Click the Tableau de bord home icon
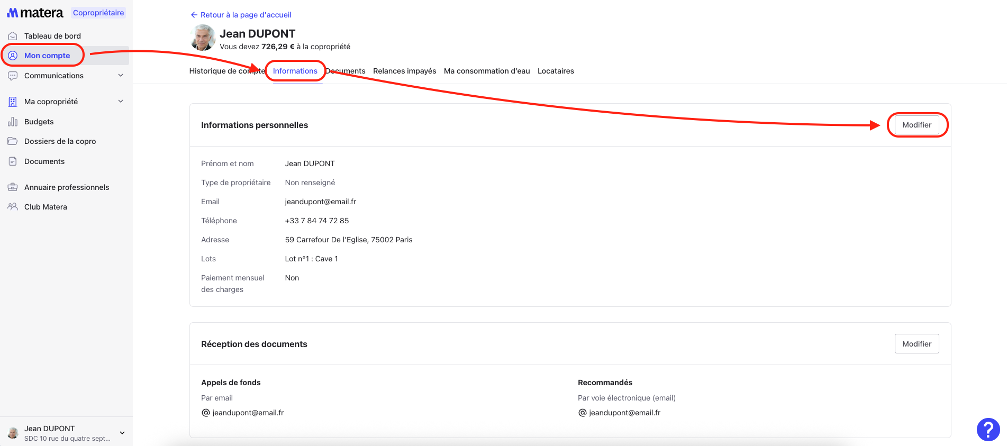The image size is (1007, 446). pyautogui.click(x=13, y=36)
